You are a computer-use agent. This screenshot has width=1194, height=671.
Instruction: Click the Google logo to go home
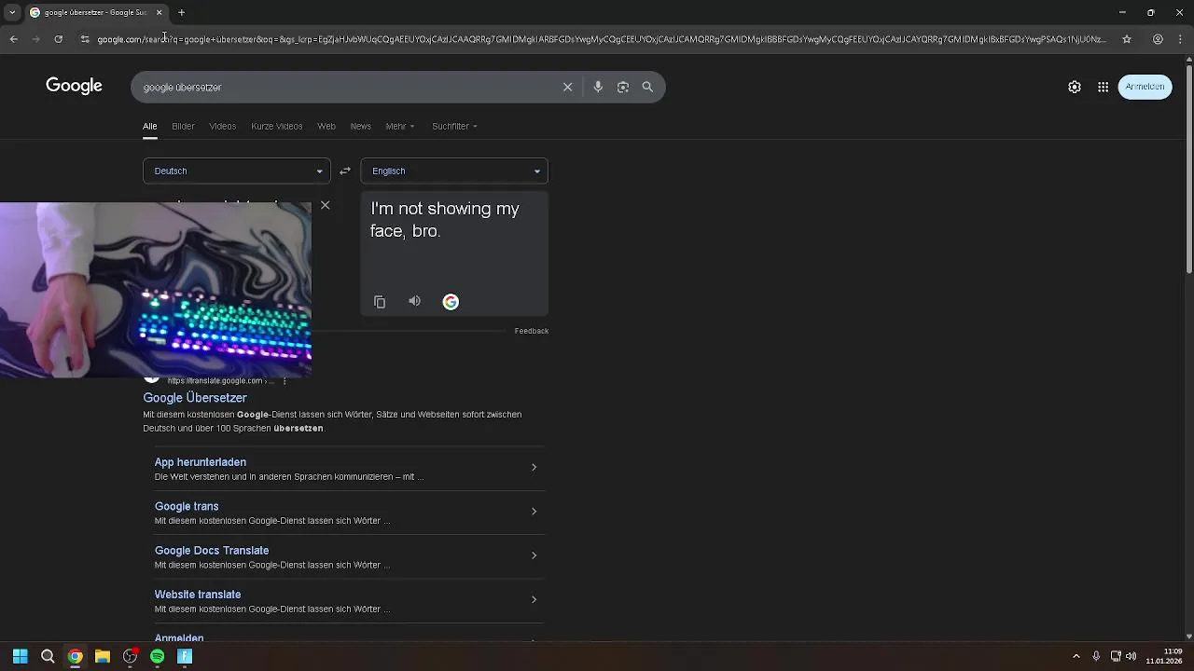click(74, 86)
